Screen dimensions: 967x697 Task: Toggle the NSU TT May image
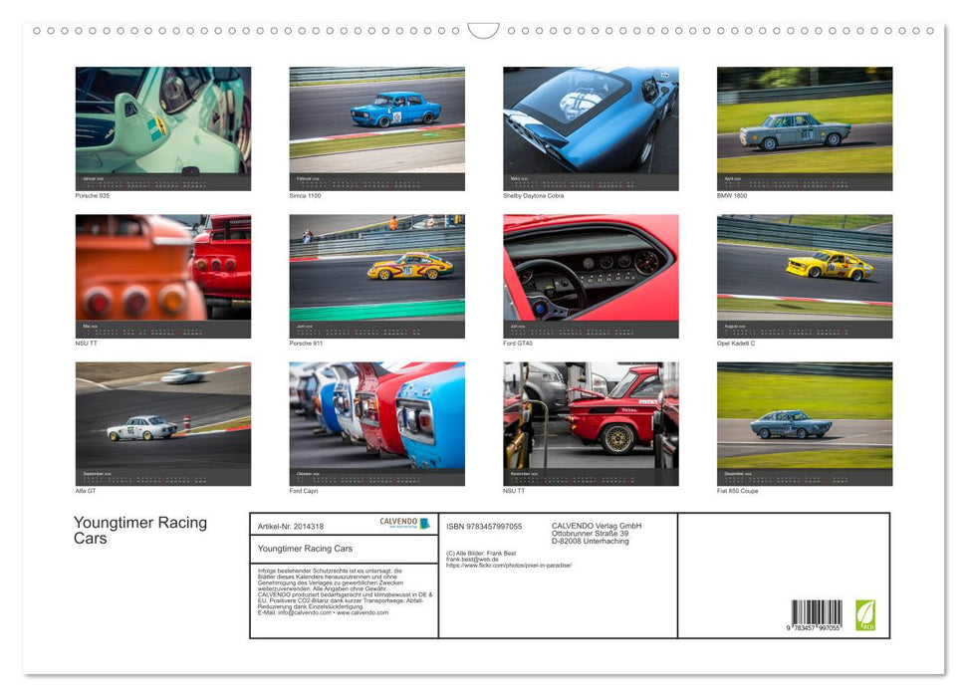point(162,275)
